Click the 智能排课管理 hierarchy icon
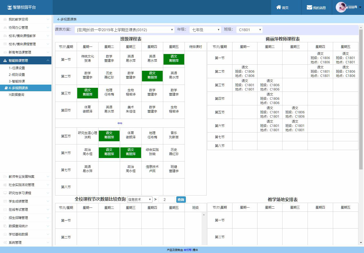364x253 pixels. pos(5,61)
